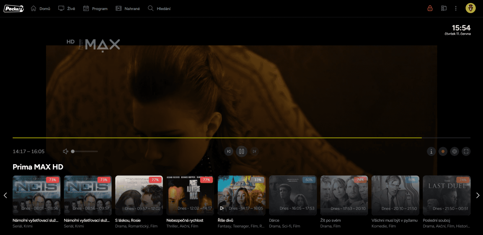Enter fullscreen mode
This screenshot has height=235, width=483.
point(466,151)
